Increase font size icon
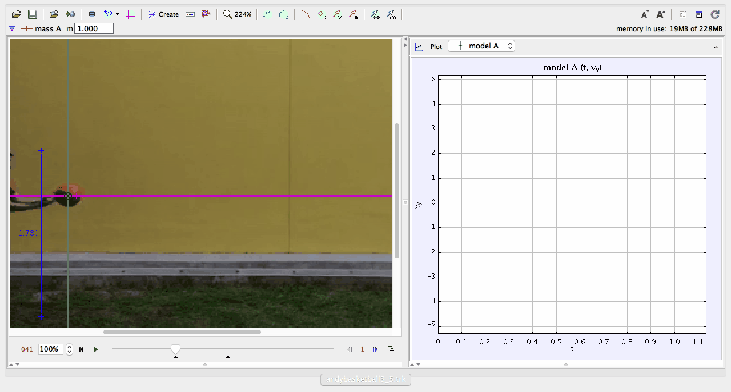The width and height of the screenshot is (731, 392). pos(661,14)
